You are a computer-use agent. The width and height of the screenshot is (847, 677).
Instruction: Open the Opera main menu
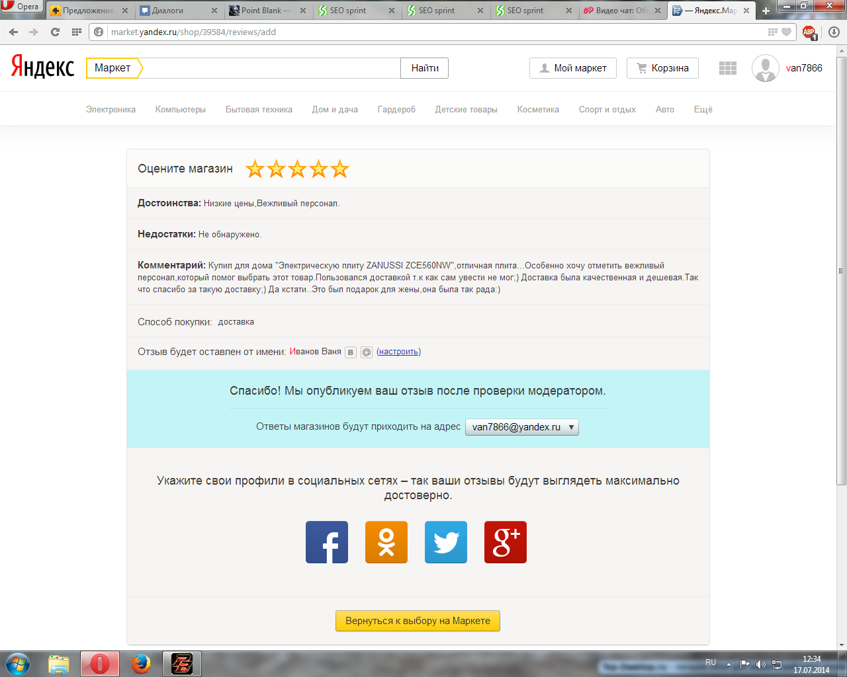point(21,7)
